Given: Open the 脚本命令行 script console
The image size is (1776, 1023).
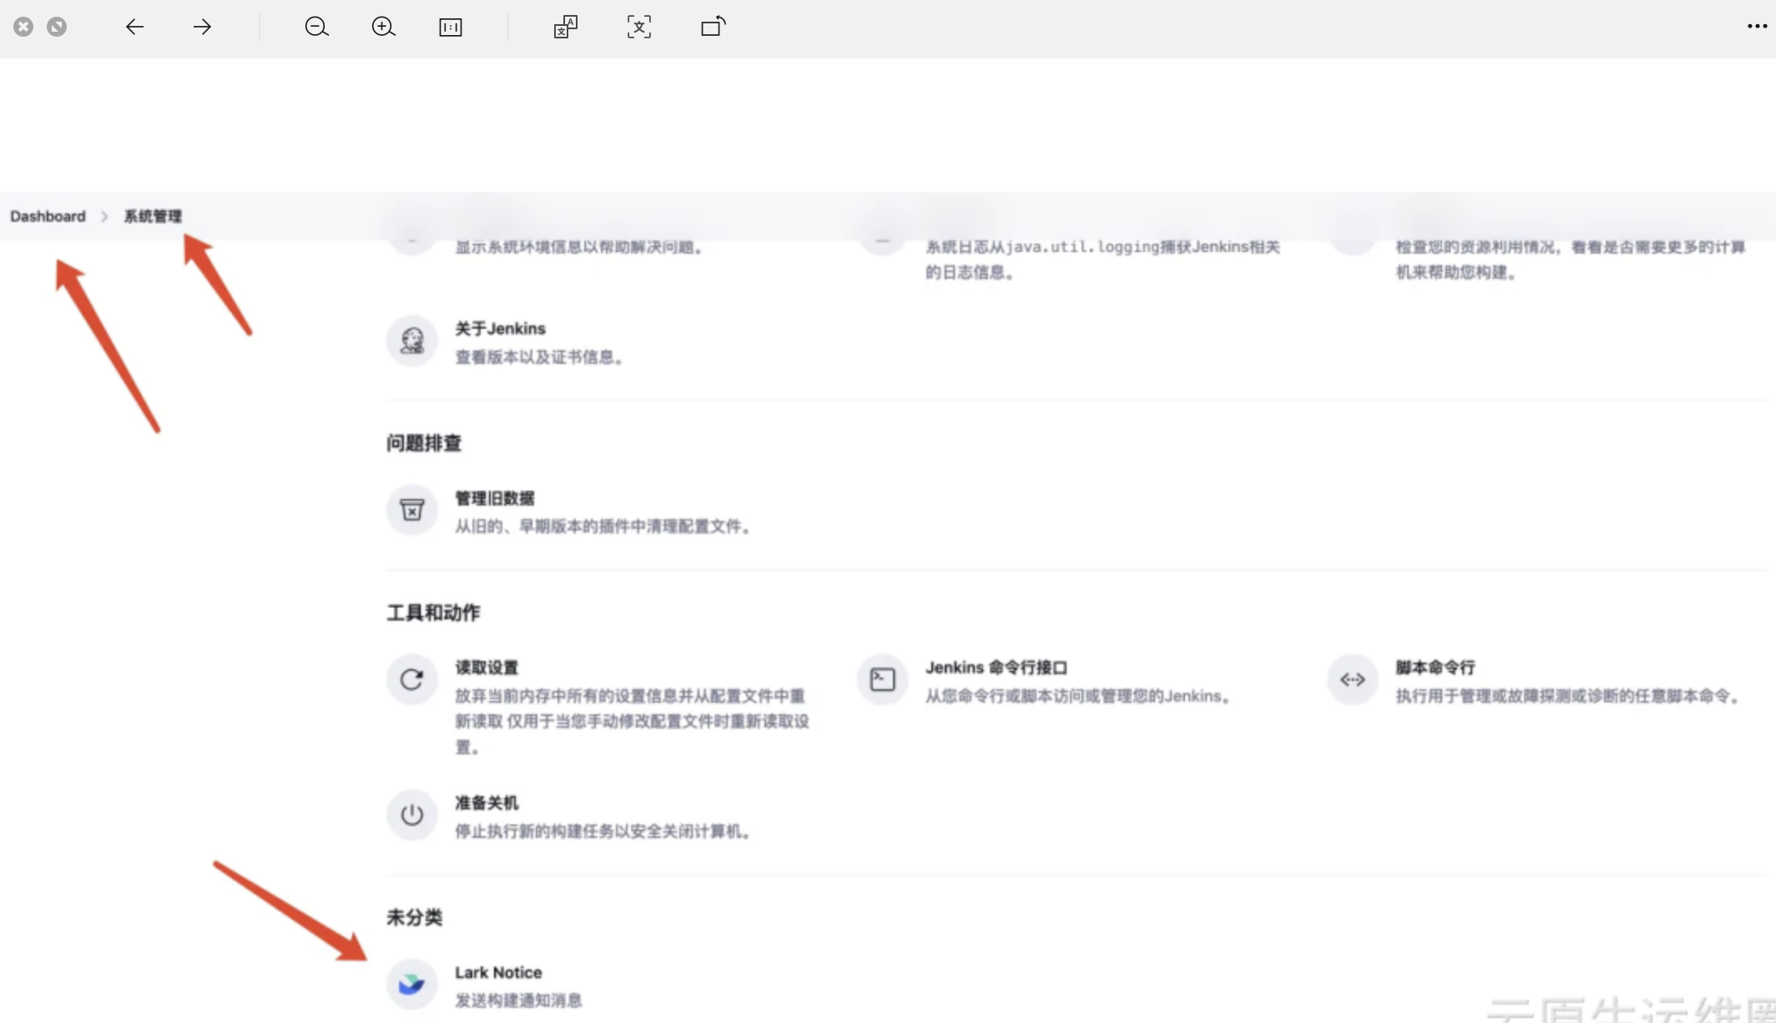Looking at the screenshot, I should pos(1435,668).
